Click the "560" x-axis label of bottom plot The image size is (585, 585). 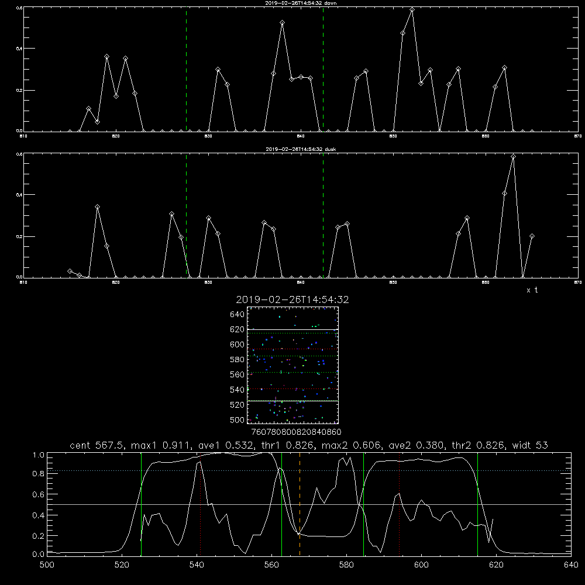(271, 565)
